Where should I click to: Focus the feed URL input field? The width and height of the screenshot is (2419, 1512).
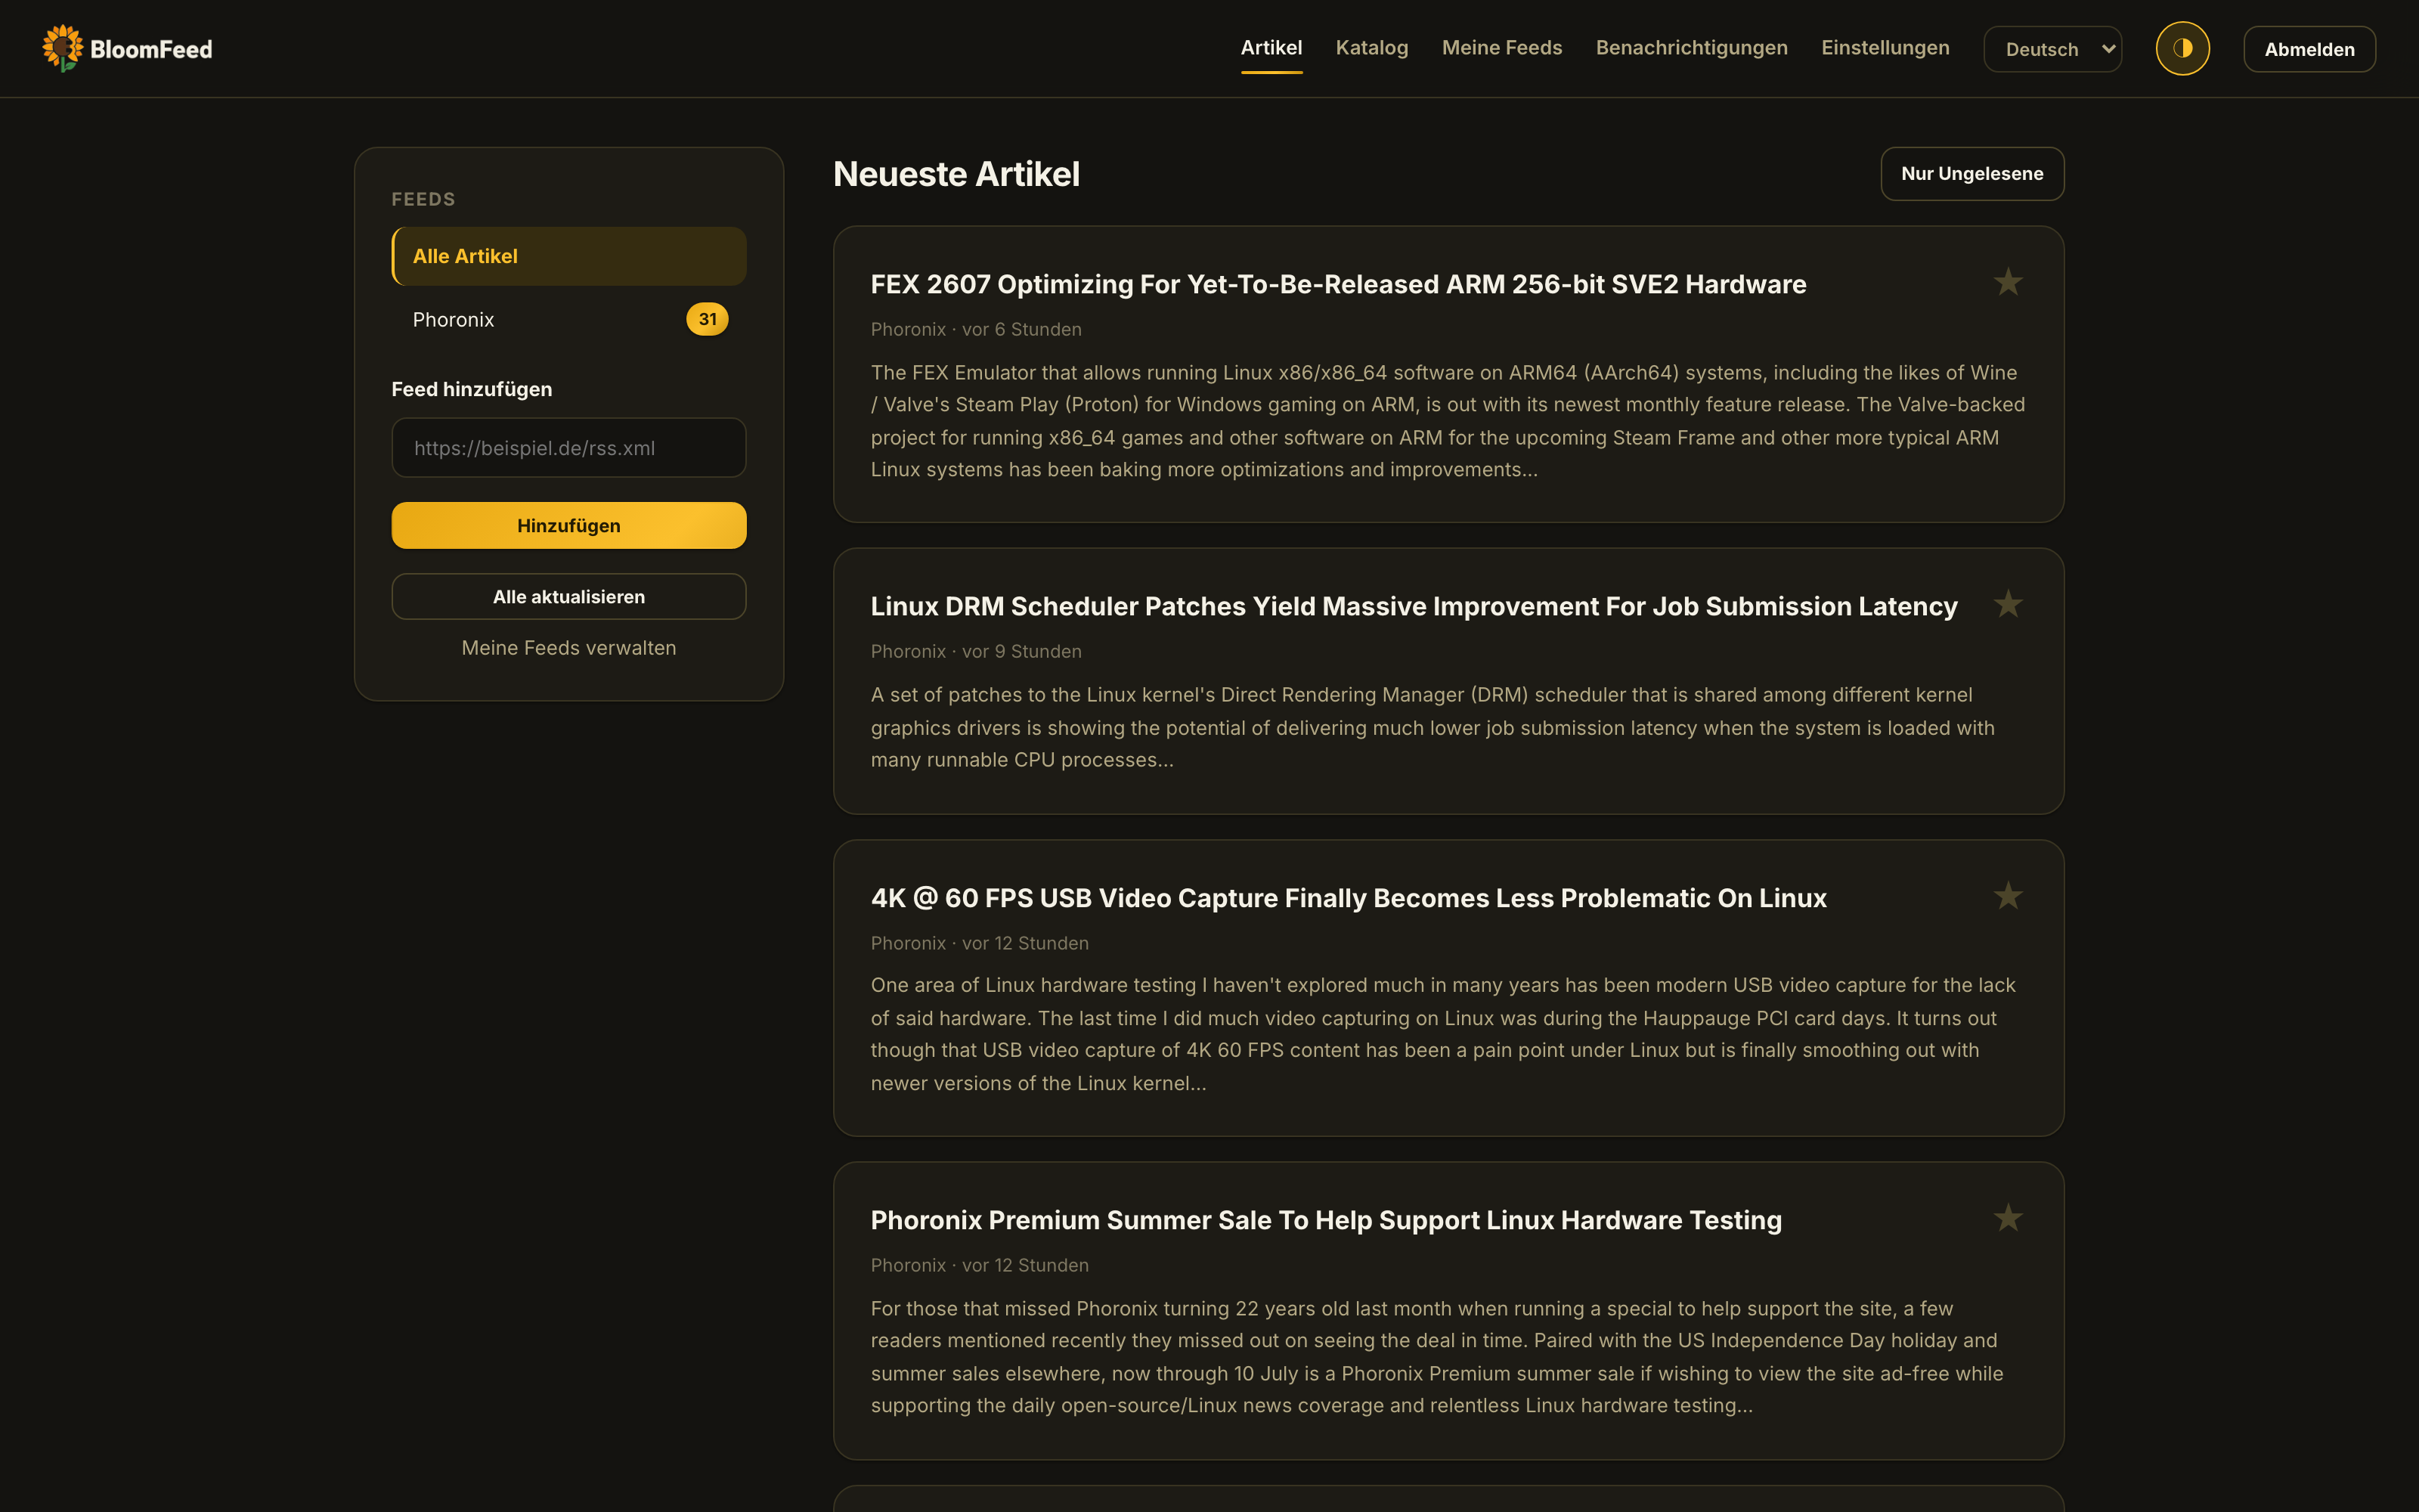pos(568,448)
